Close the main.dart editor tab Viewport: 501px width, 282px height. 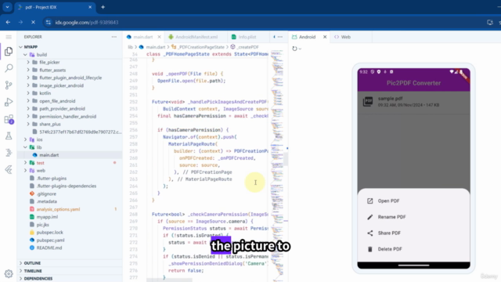coord(159,37)
